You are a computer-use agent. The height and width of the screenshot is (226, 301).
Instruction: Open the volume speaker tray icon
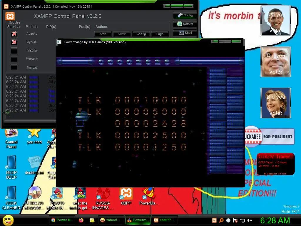point(250,220)
